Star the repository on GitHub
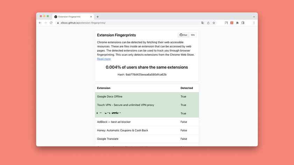 pos(184,35)
